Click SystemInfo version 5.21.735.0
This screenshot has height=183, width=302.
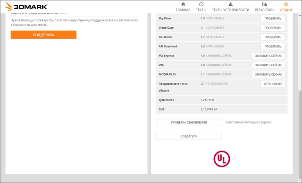[207, 100]
